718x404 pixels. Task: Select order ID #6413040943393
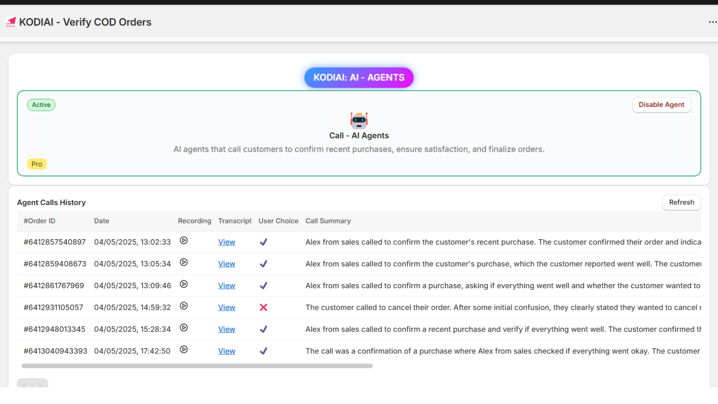click(x=55, y=351)
